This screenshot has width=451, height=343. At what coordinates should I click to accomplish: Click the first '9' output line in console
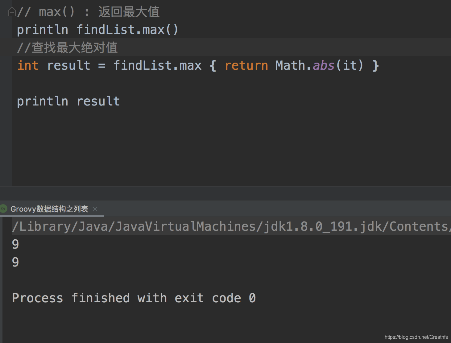coord(15,244)
